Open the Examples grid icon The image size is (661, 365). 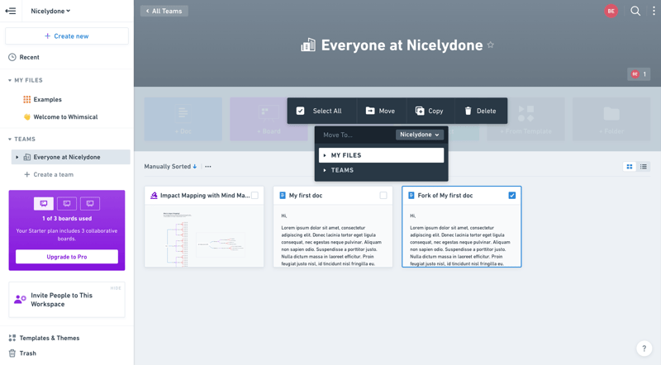point(27,99)
